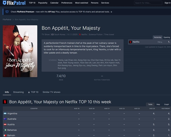The height and width of the screenshot is (137, 171).
Task: Open the Preferences menu
Action: click(x=67, y=3)
